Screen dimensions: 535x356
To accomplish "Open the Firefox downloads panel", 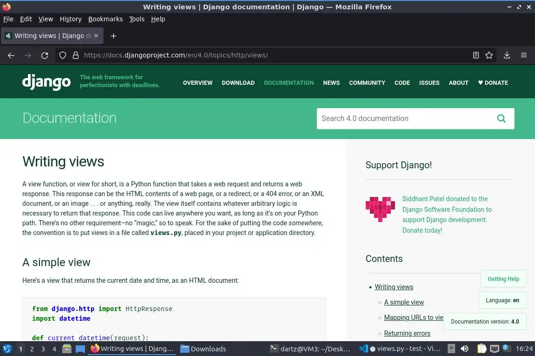I will pyautogui.click(x=507, y=55).
